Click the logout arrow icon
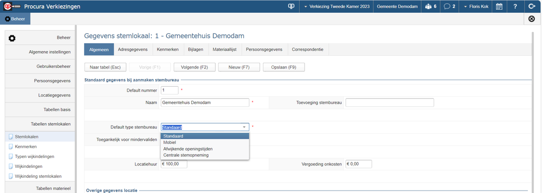542x193 pixels. coord(532,6)
